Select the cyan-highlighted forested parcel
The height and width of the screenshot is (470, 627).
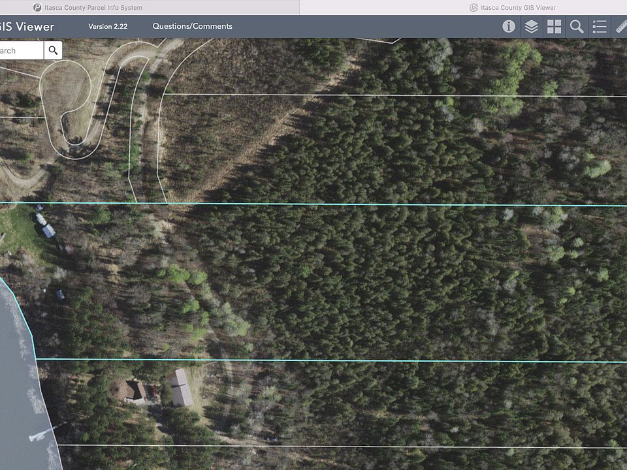pyautogui.click(x=392, y=281)
